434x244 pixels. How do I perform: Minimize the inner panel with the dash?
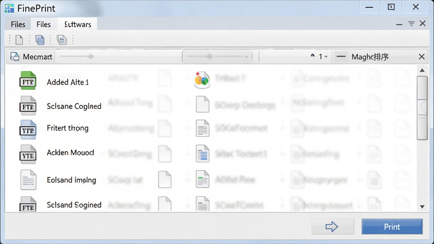click(399, 24)
